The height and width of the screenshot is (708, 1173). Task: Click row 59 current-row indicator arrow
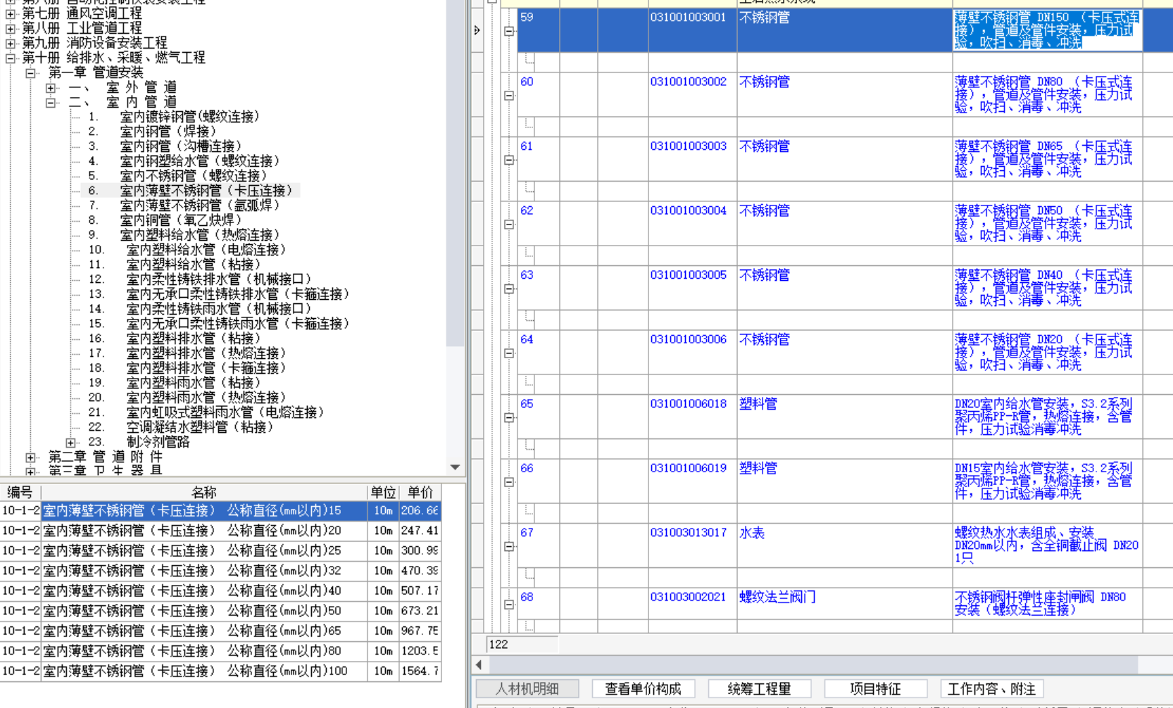pos(477,30)
